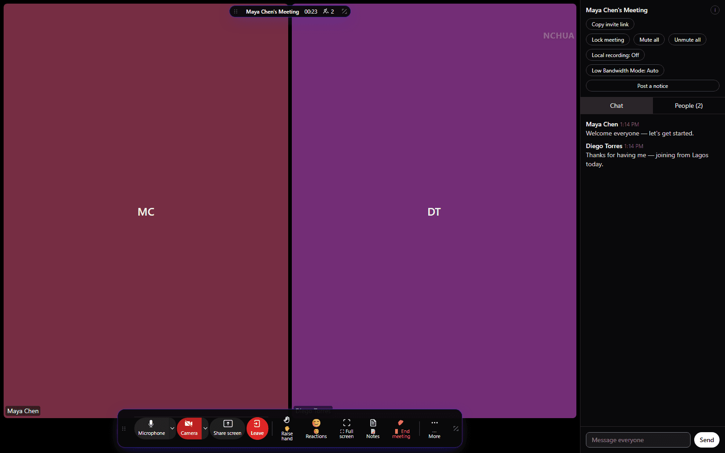Expand the camera options chevron
The image size is (725, 453).
coord(205,428)
